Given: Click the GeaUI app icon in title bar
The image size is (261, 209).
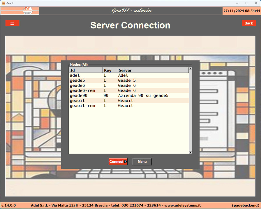Looking at the screenshot, I should tap(3, 3).
